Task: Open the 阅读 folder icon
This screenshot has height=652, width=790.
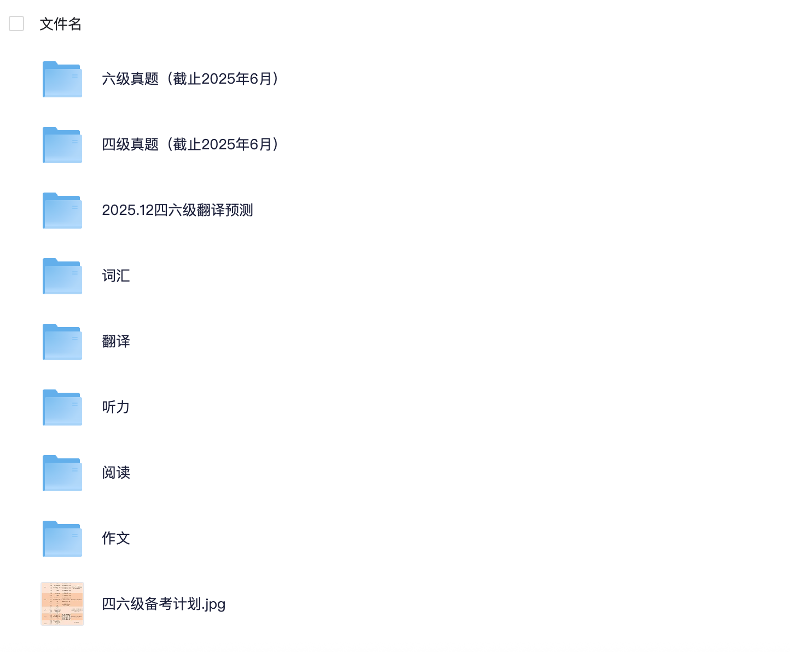Action: [62, 473]
